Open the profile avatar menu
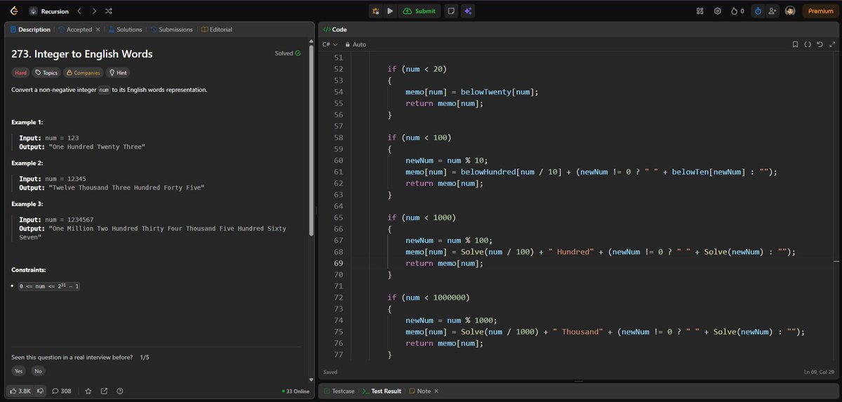Image resolution: width=842 pixels, height=402 pixels. click(791, 11)
